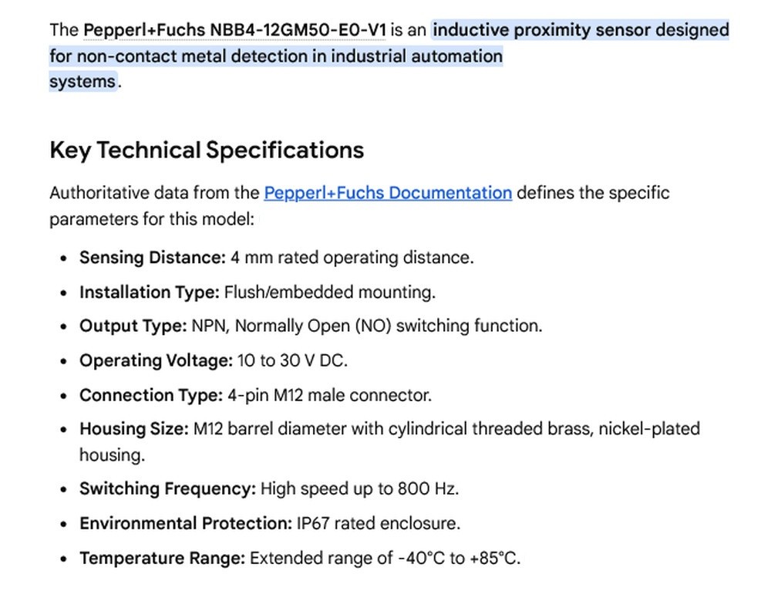
Task: Click the Output Type label
Action: (x=133, y=326)
